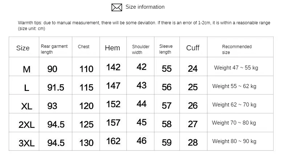287x159 pixels.
Task: Select the 162 hem value
Action: (x=113, y=141)
